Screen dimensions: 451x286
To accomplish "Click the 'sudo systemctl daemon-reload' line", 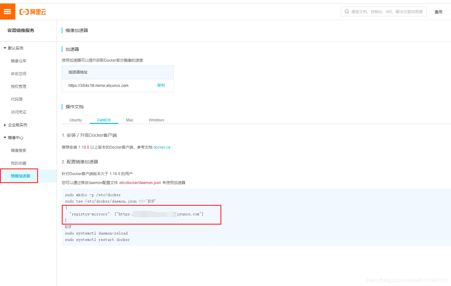I will coord(96,233).
